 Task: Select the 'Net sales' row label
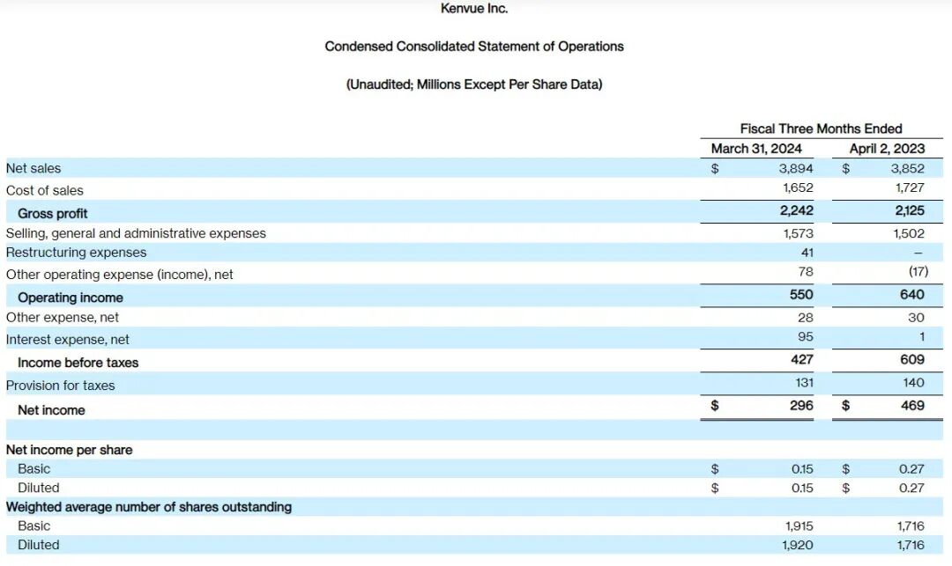[x=33, y=168]
